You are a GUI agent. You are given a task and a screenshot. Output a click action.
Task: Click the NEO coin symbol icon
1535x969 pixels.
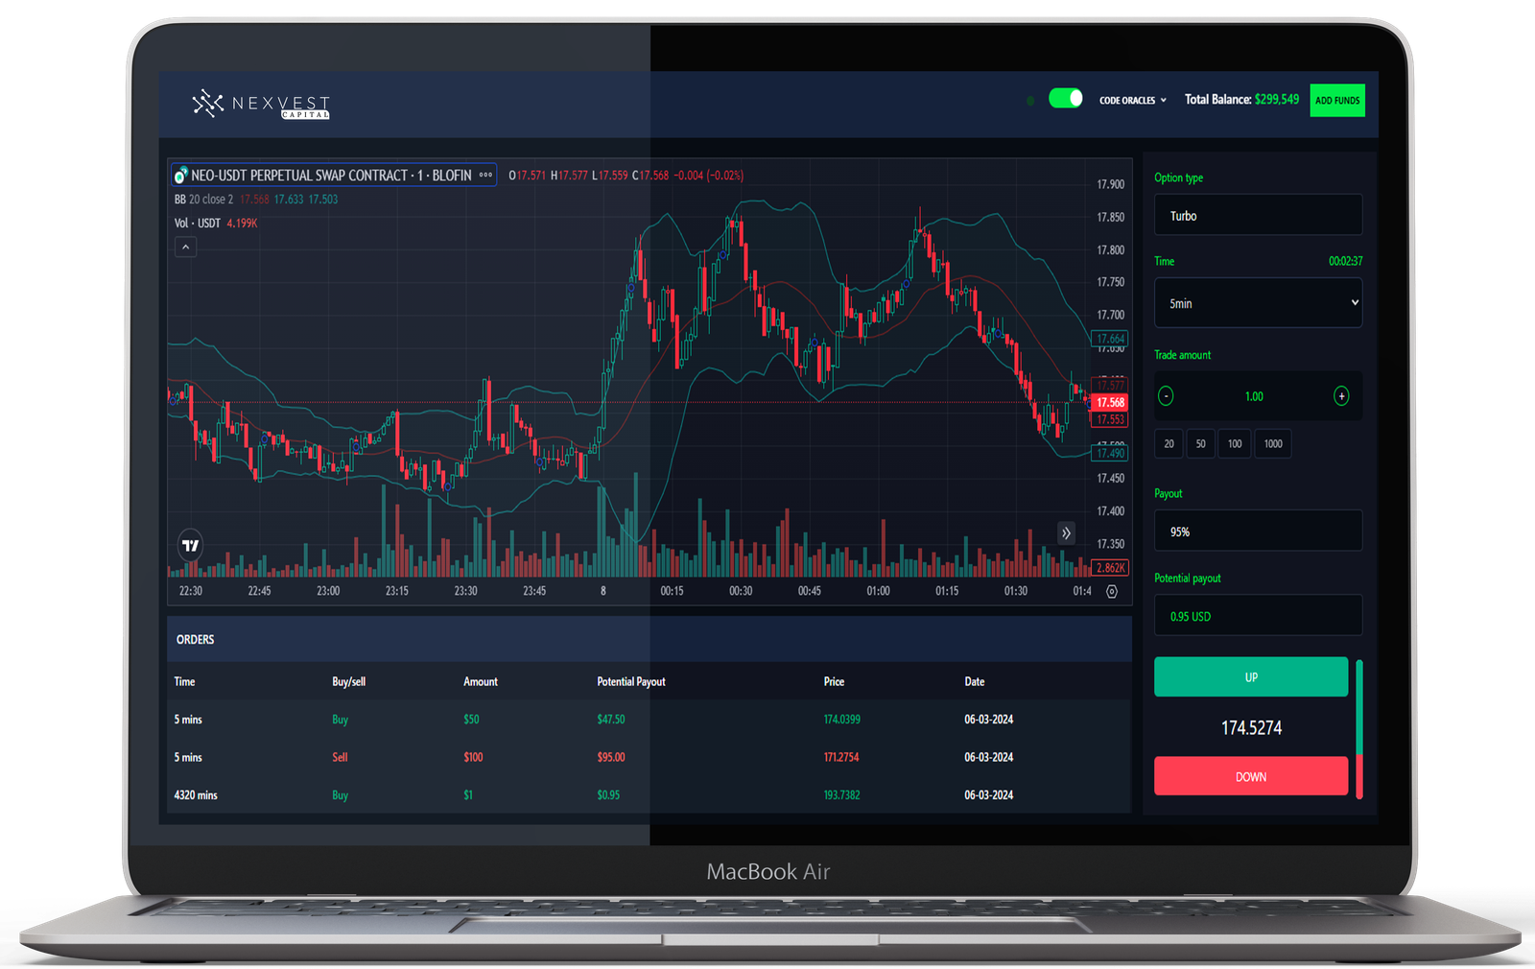tap(180, 176)
